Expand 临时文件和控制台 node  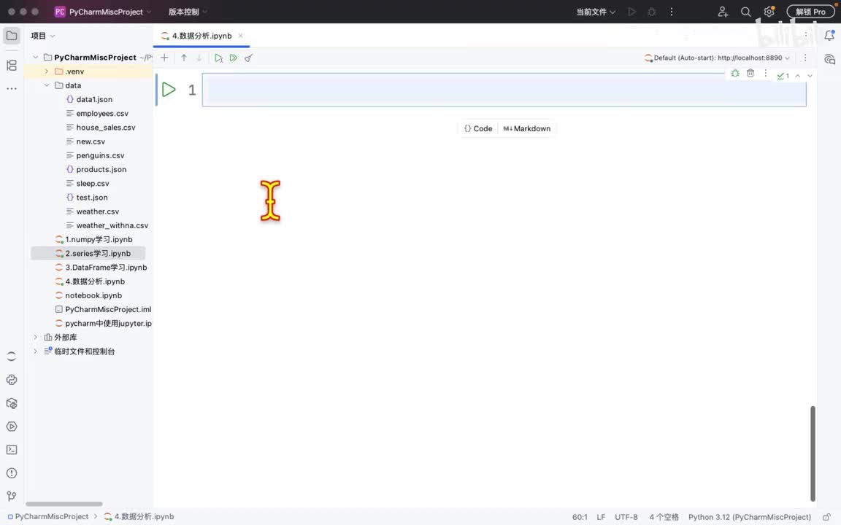[35, 351]
